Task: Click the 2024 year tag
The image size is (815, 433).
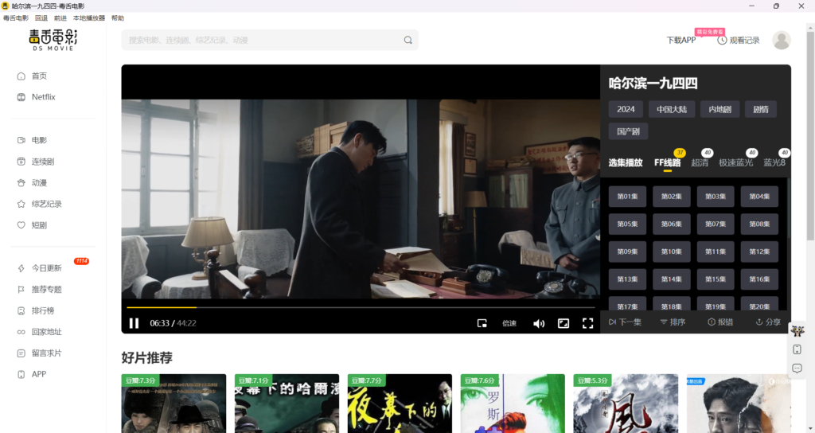Action: click(626, 109)
